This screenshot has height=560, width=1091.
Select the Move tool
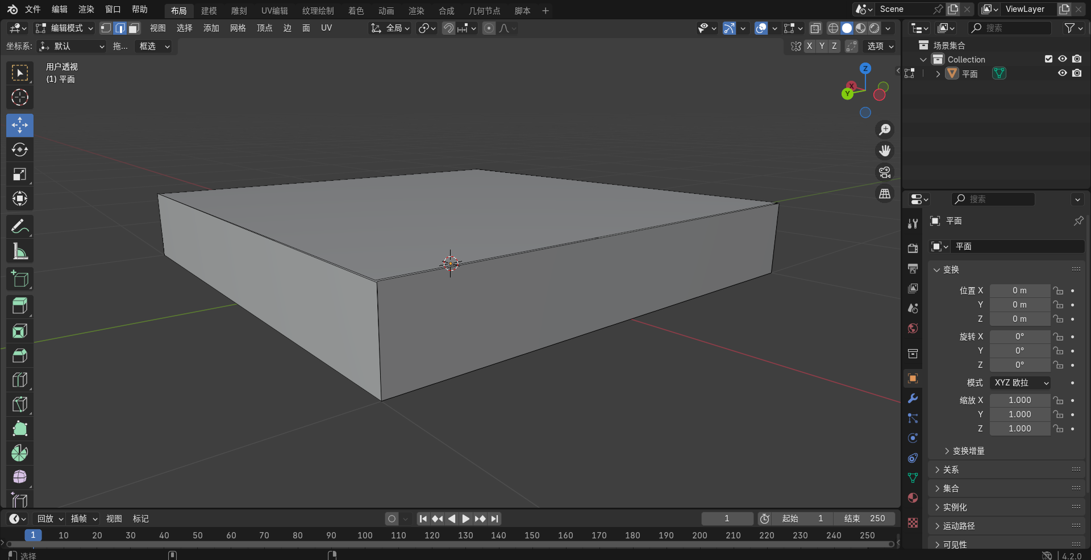pos(20,125)
